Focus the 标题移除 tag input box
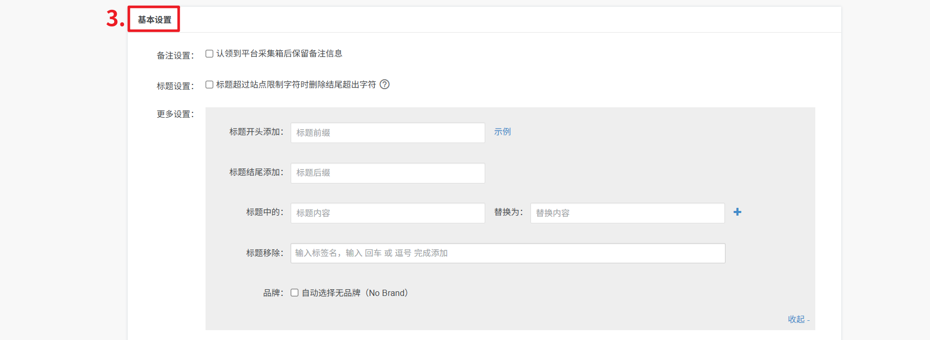930x340 pixels. pyautogui.click(x=507, y=253)
